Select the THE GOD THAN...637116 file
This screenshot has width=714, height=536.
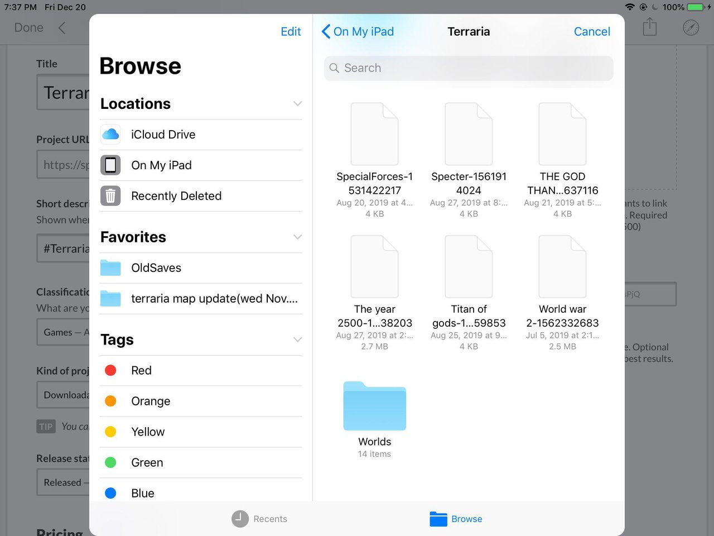[562, 160]
